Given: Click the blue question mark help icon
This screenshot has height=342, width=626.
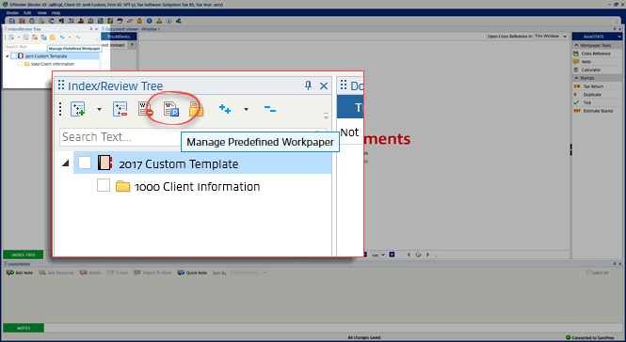Looking at the screenshot, I should click(x=149, y=21).
